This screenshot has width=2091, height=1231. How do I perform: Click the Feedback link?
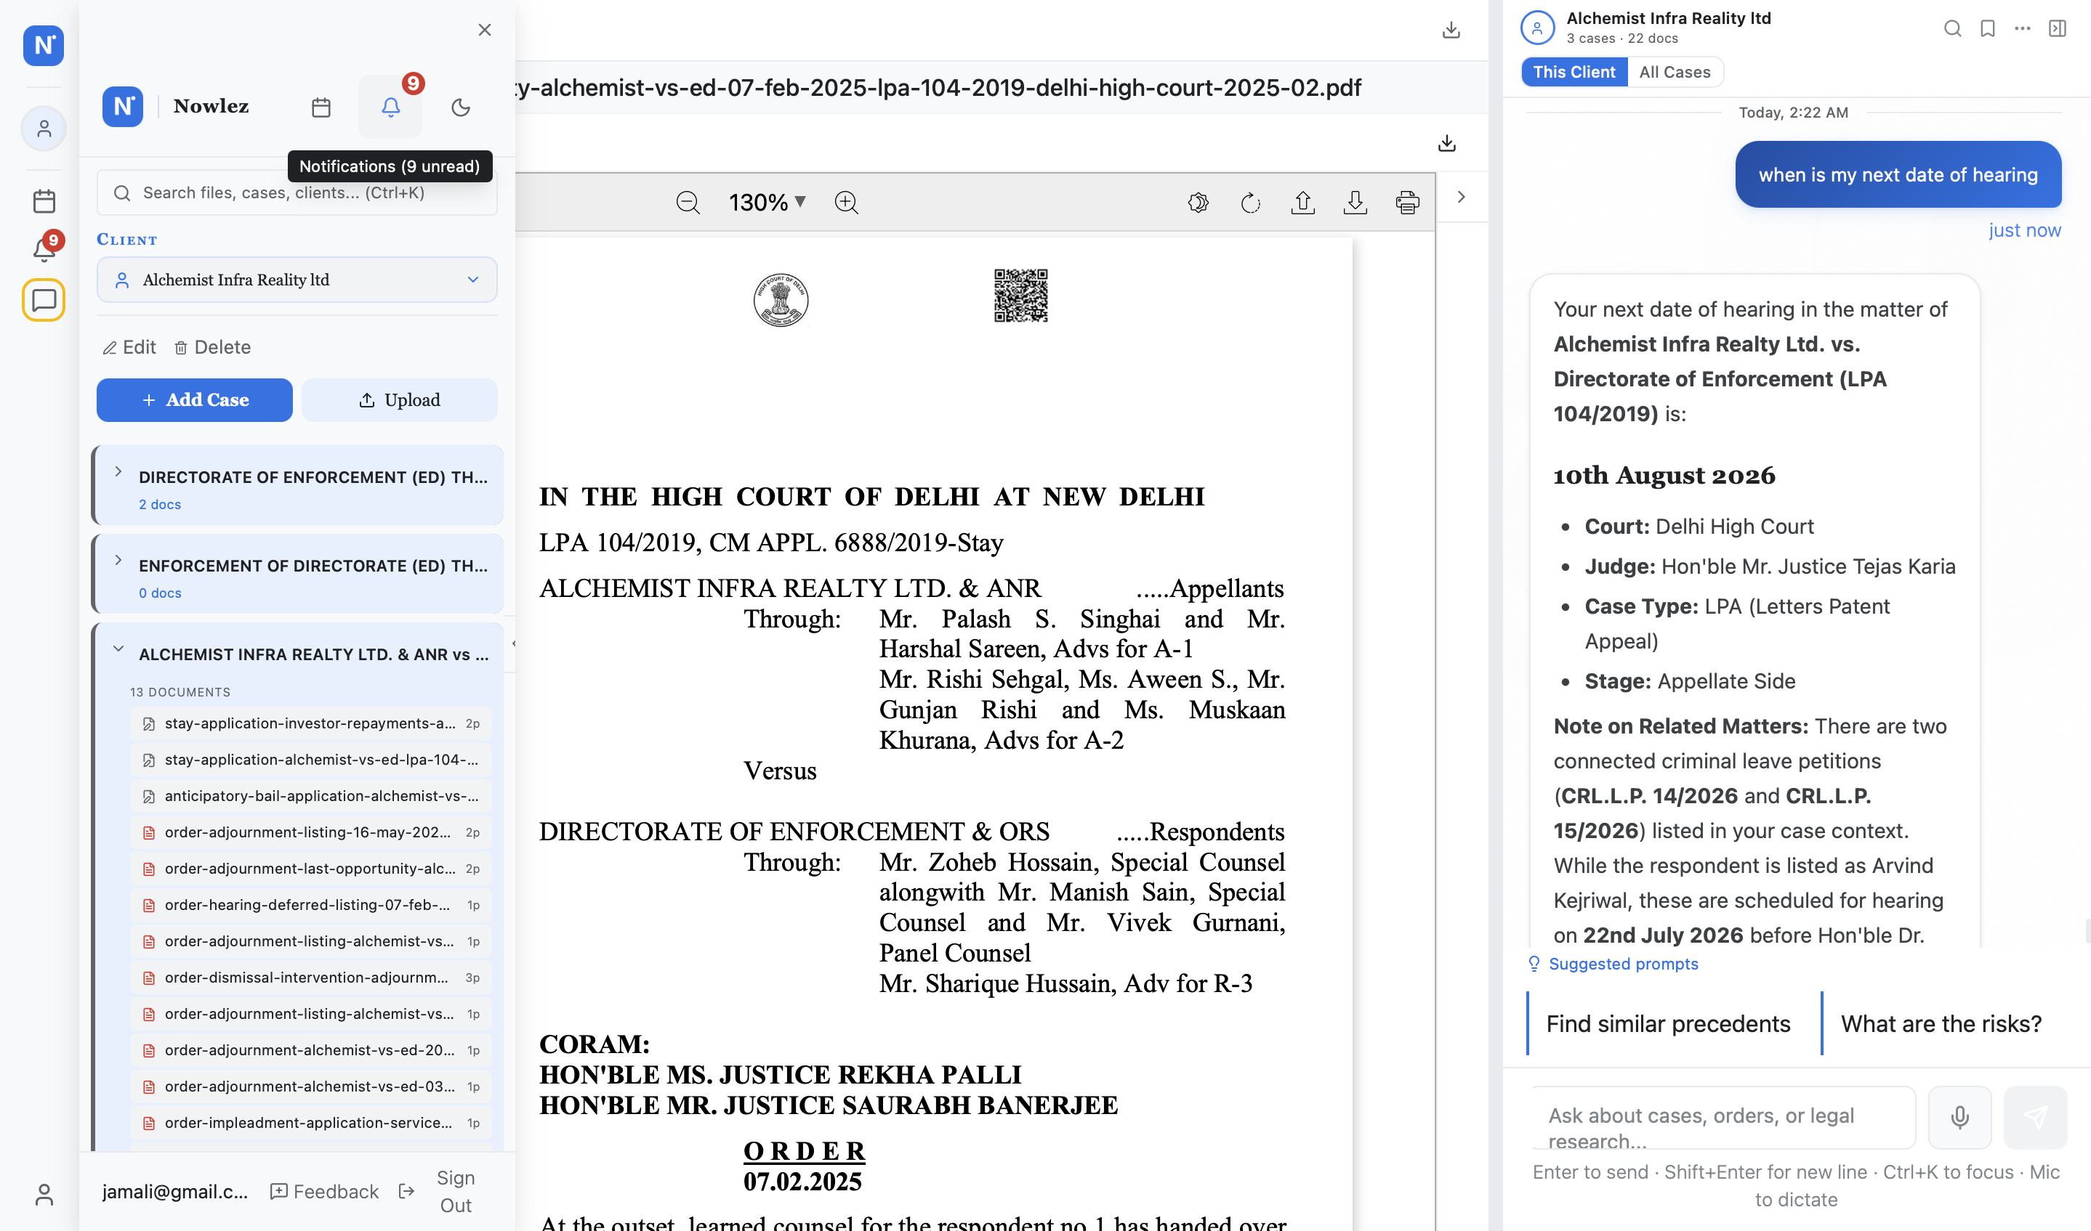tap(325, 1192)
